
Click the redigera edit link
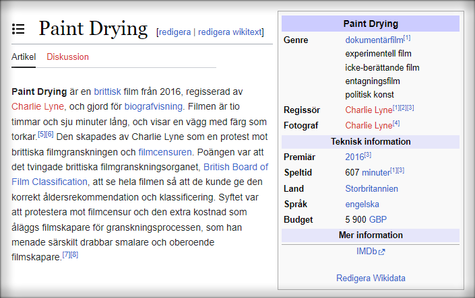(175, 32)
